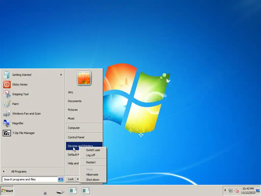Viewport: 261px width, 196px height.
Task: Click the drive icon on the taskbar
Action: tap(60, 192)
